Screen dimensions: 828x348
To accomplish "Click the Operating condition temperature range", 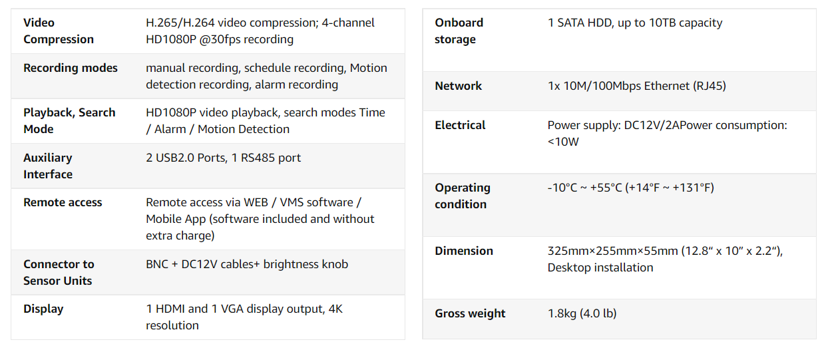I will tap(631, 188).
